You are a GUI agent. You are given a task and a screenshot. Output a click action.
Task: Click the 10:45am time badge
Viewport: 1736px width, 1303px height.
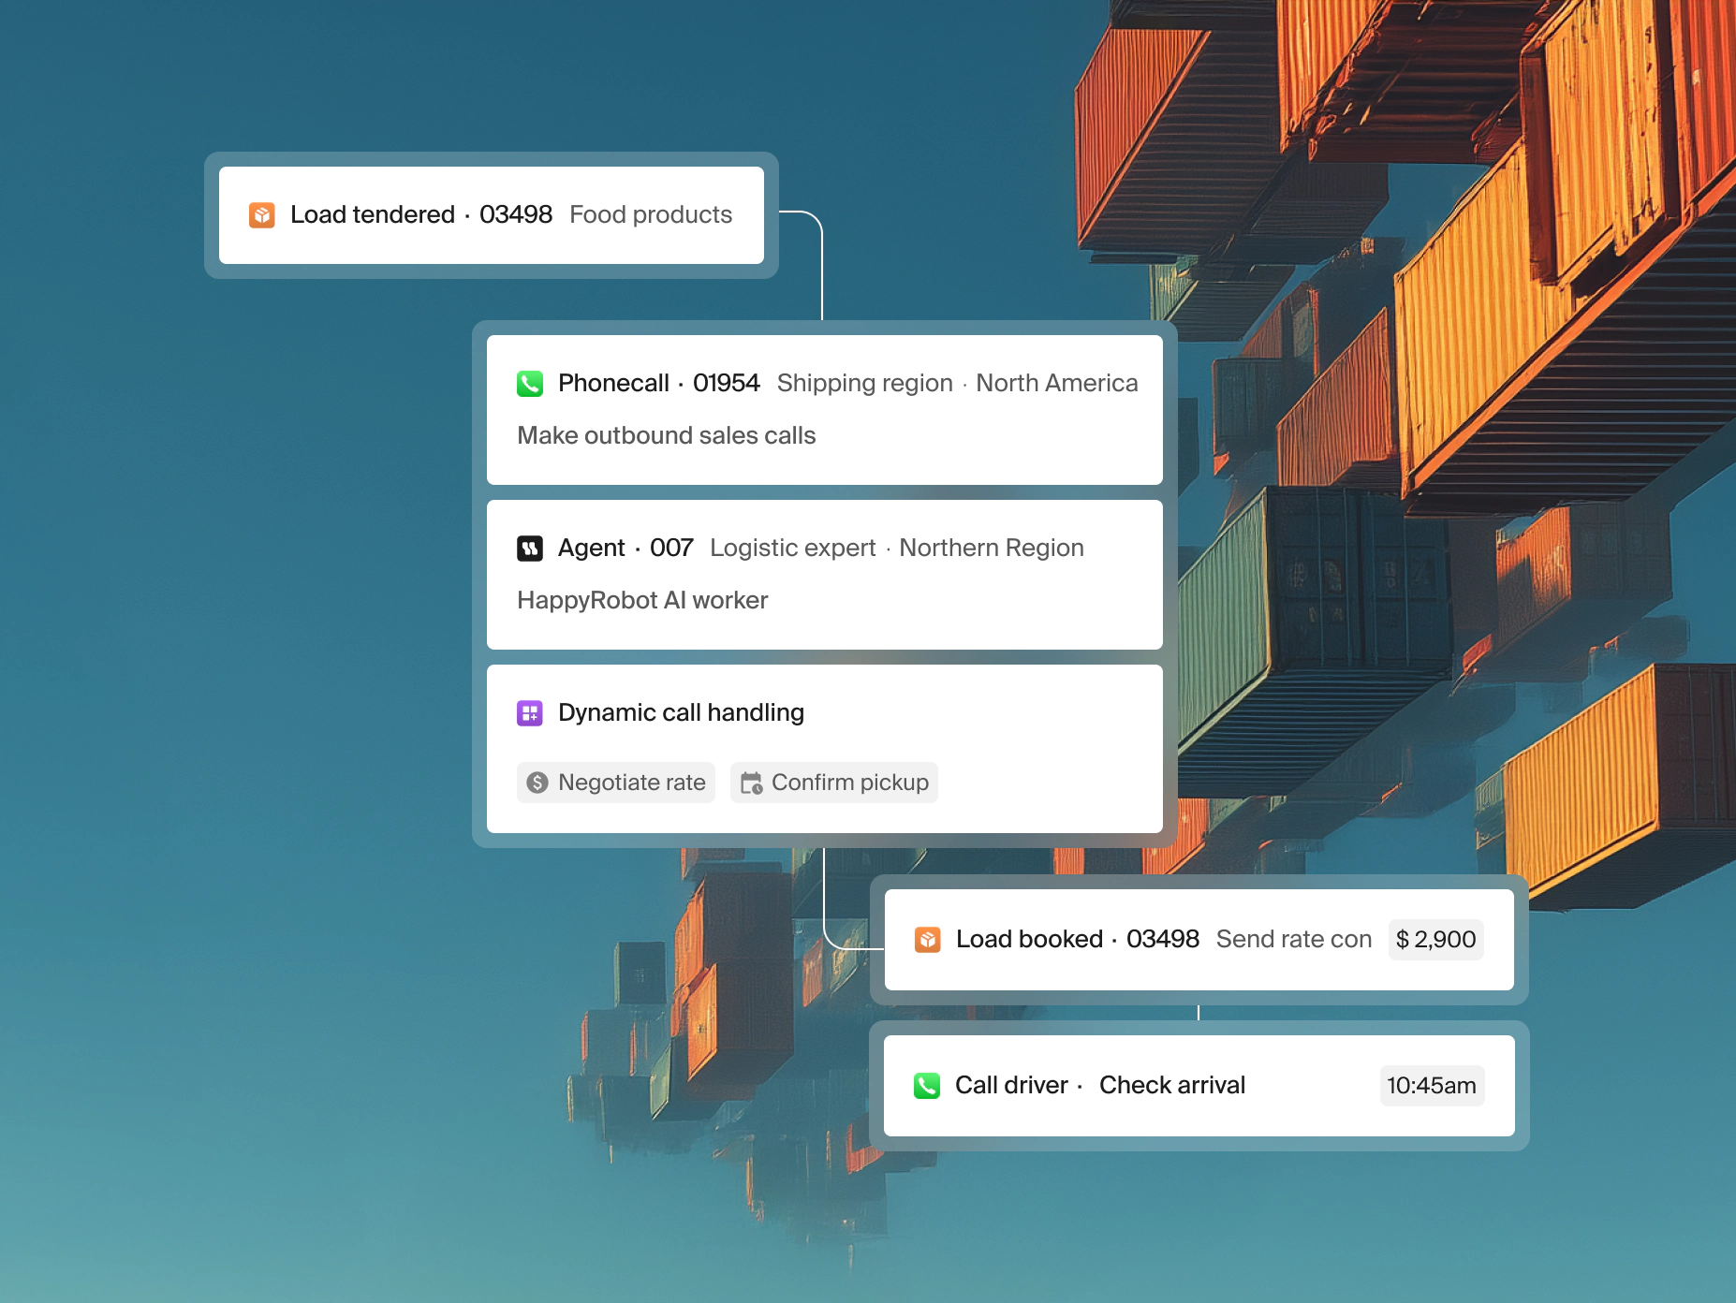pos(1432,1086)
